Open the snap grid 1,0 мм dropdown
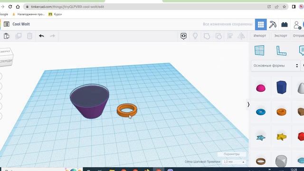 234,161
